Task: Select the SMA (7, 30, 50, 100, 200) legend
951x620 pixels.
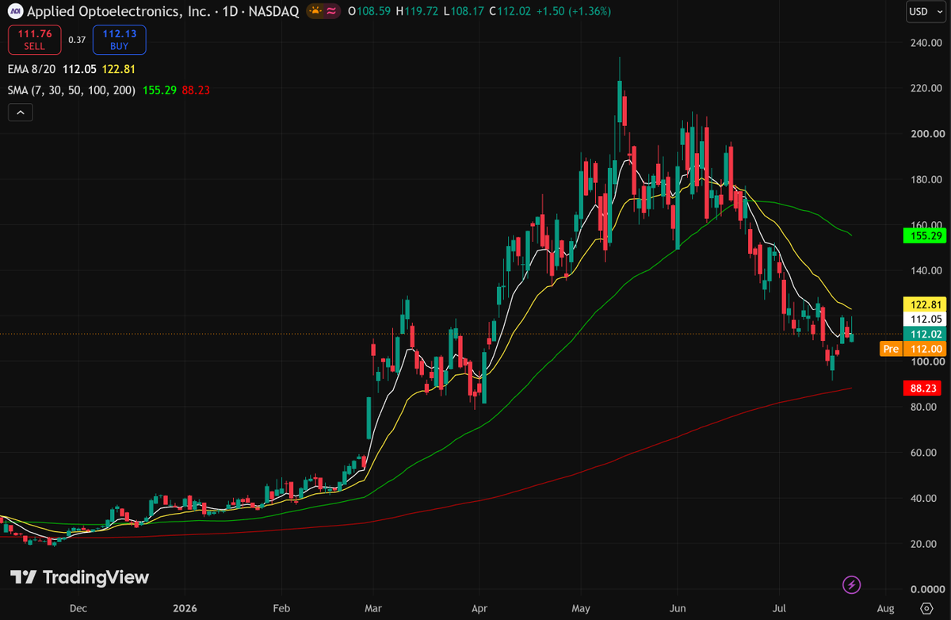Action: (x=72, y=90)
